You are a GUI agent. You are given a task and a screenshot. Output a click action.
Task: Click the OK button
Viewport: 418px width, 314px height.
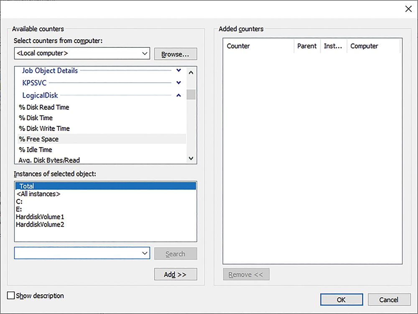[341, 300]
